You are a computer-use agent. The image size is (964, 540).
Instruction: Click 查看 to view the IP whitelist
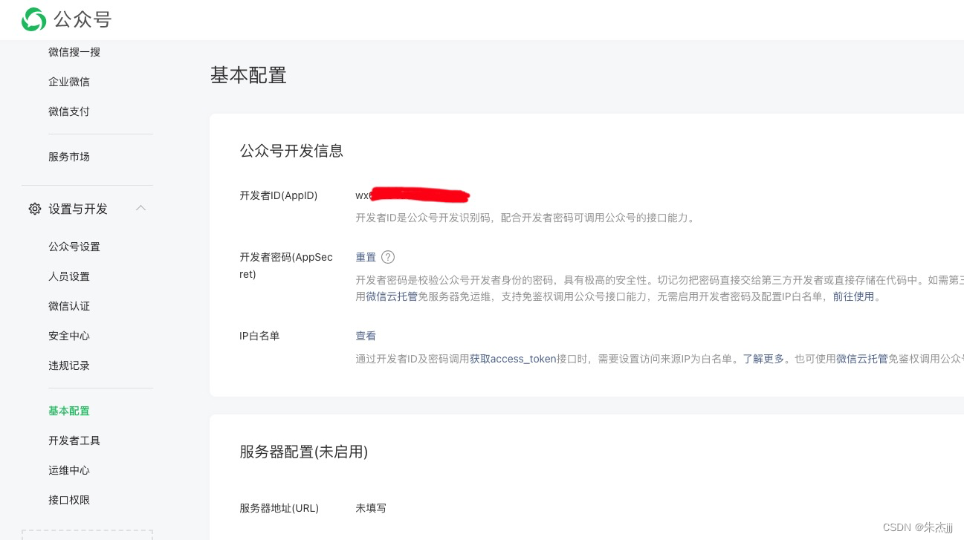[x=366, y=336]
